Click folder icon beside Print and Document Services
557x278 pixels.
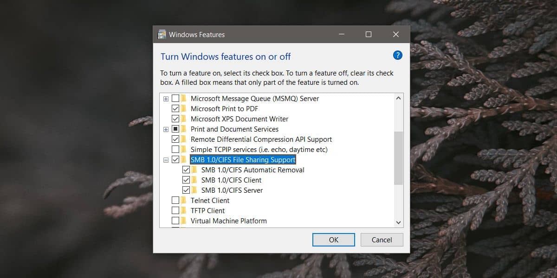[x=184, y=129]
